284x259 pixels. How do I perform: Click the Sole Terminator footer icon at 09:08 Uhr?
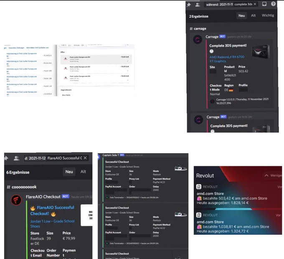(x=107, y=198)
